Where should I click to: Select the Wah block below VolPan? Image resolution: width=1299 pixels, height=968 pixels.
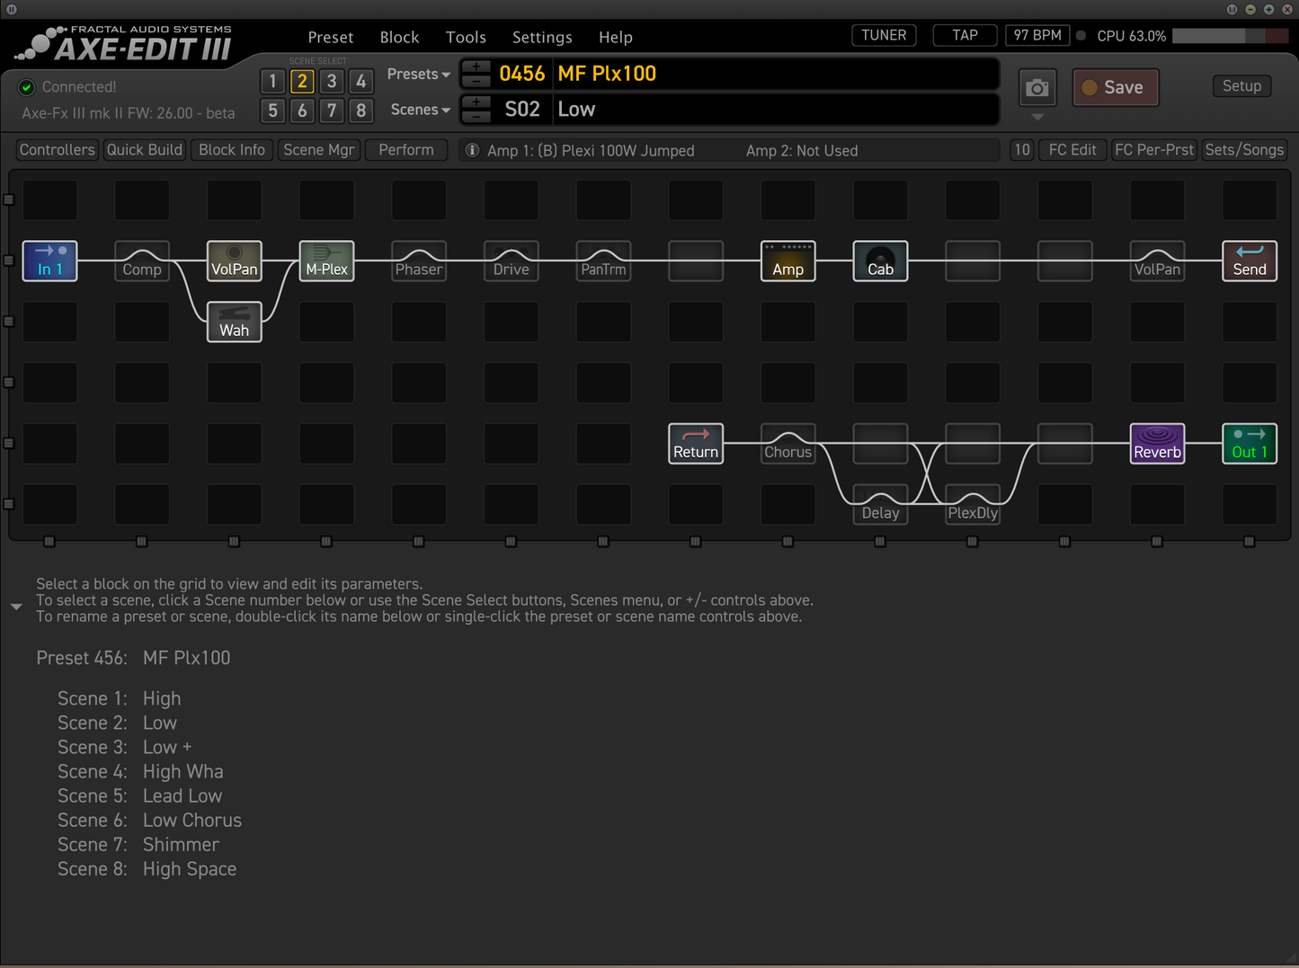tap(234, 322)
